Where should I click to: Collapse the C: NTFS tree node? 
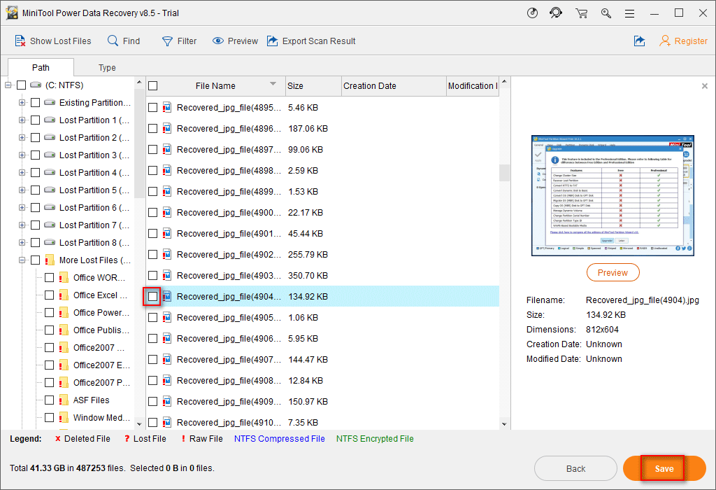(8, 85)
